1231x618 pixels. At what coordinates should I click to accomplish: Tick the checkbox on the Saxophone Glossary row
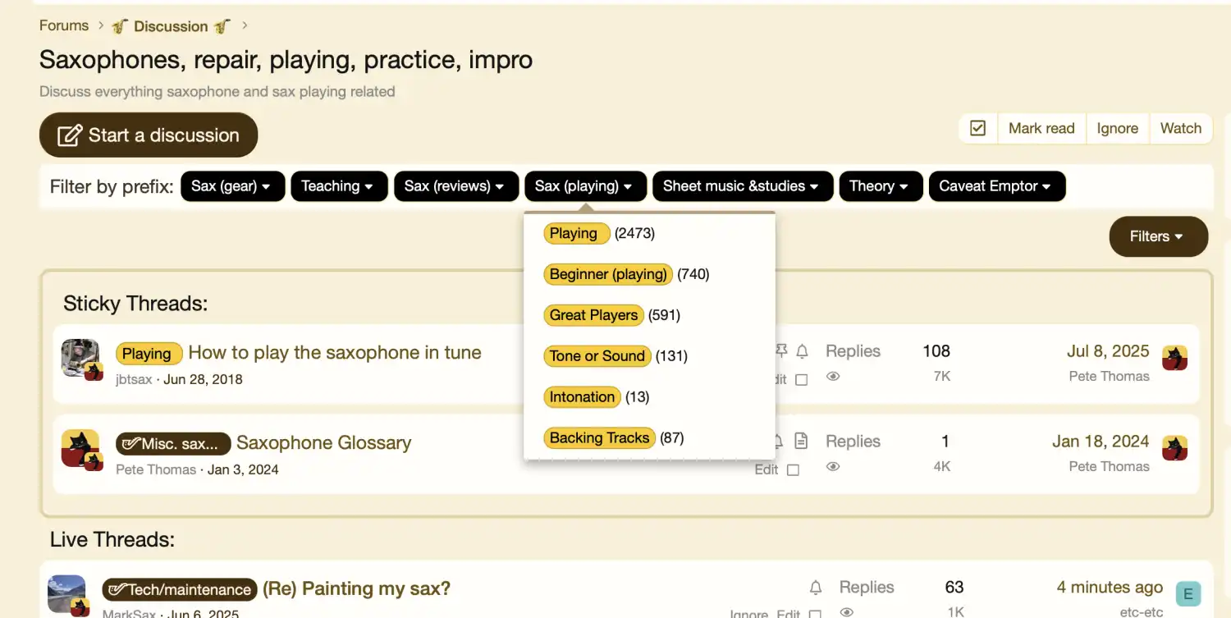coord(793,470)
